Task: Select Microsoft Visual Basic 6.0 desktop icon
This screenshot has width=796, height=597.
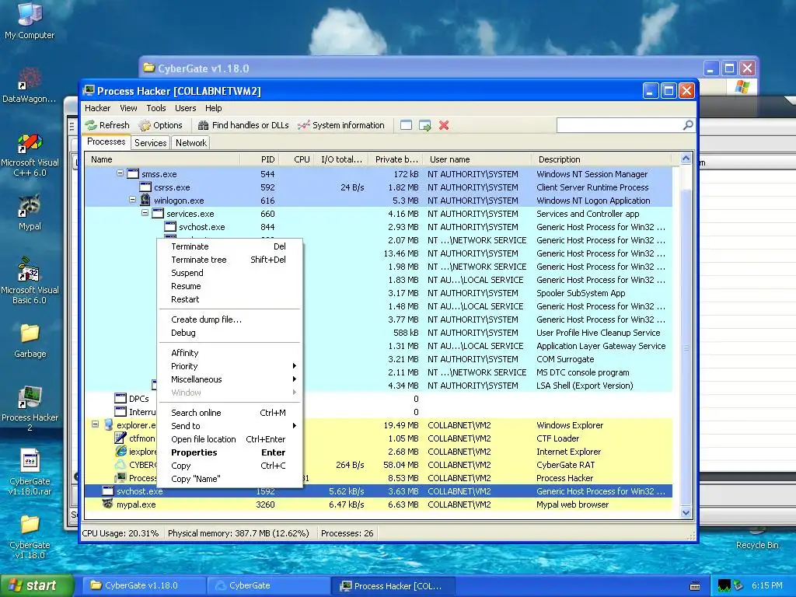Action: [x=30, y=281]
